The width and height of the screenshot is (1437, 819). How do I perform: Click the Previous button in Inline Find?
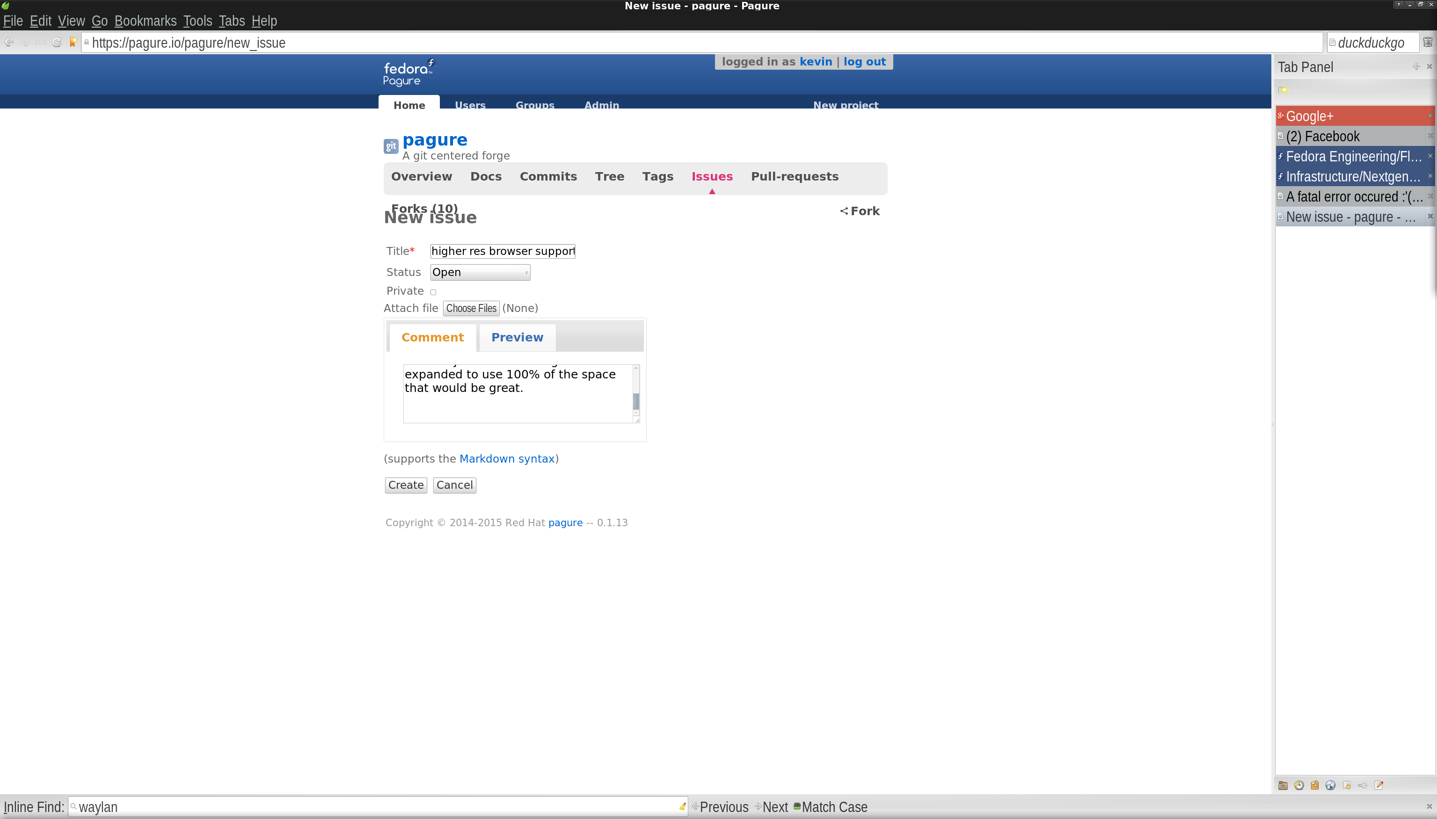[x=720, y=807]
